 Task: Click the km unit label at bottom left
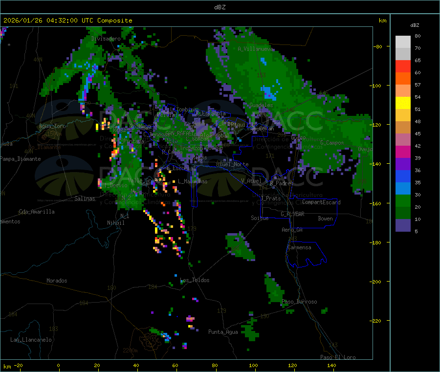[7, 367]
